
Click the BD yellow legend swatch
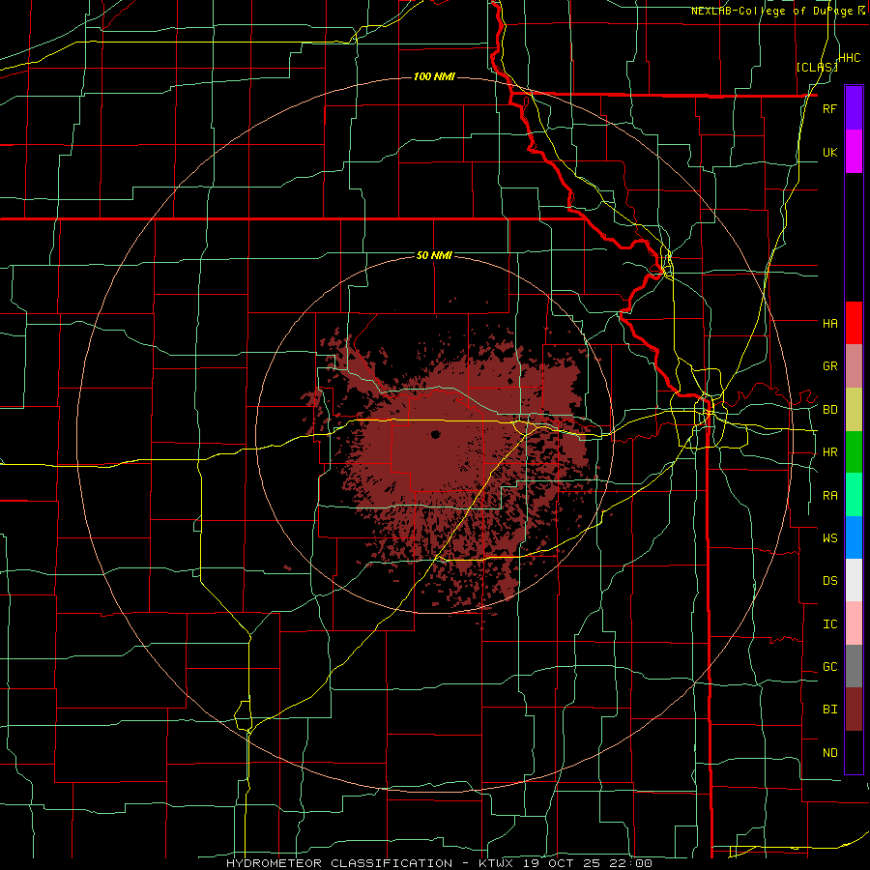(x=854, y=410)
